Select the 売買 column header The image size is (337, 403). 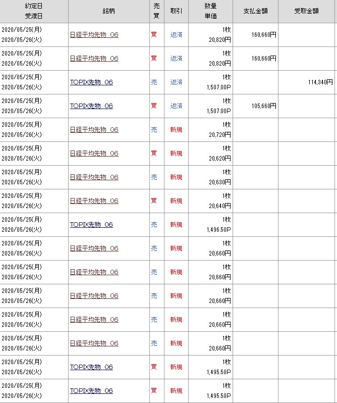(156, 11)
